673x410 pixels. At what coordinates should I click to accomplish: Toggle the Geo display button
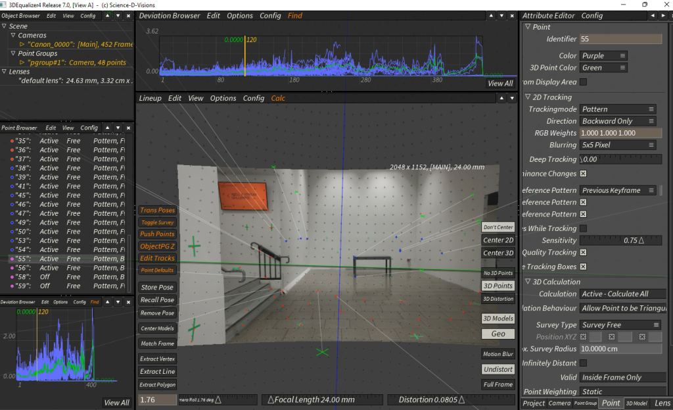click(498, 334)
